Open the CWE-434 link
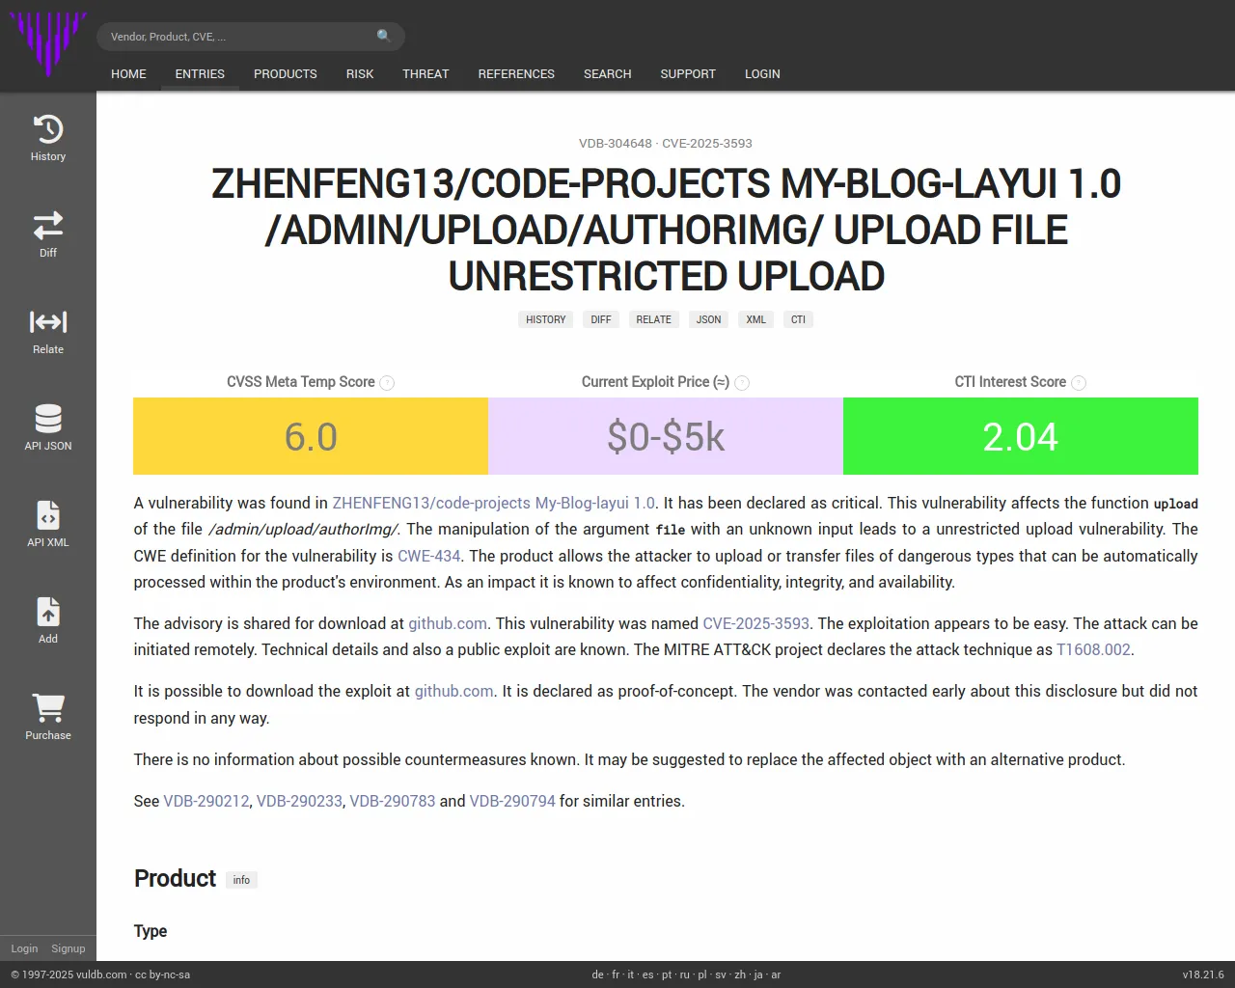 (x=429, y=556)
